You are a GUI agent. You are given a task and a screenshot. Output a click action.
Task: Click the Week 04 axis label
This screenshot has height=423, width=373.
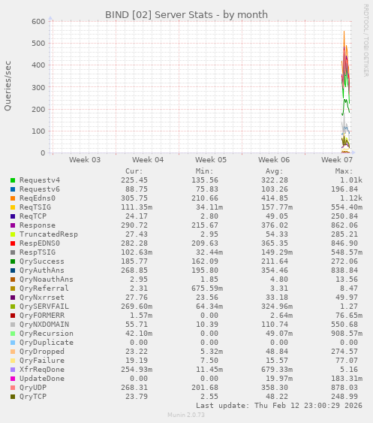(x=148, y=160)
